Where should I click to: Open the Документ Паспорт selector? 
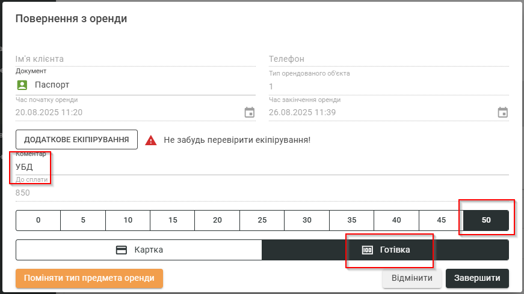(x=135, y=85)
